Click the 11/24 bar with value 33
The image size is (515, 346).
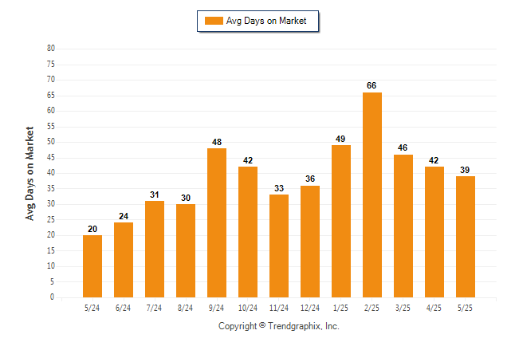click(279, 246)
